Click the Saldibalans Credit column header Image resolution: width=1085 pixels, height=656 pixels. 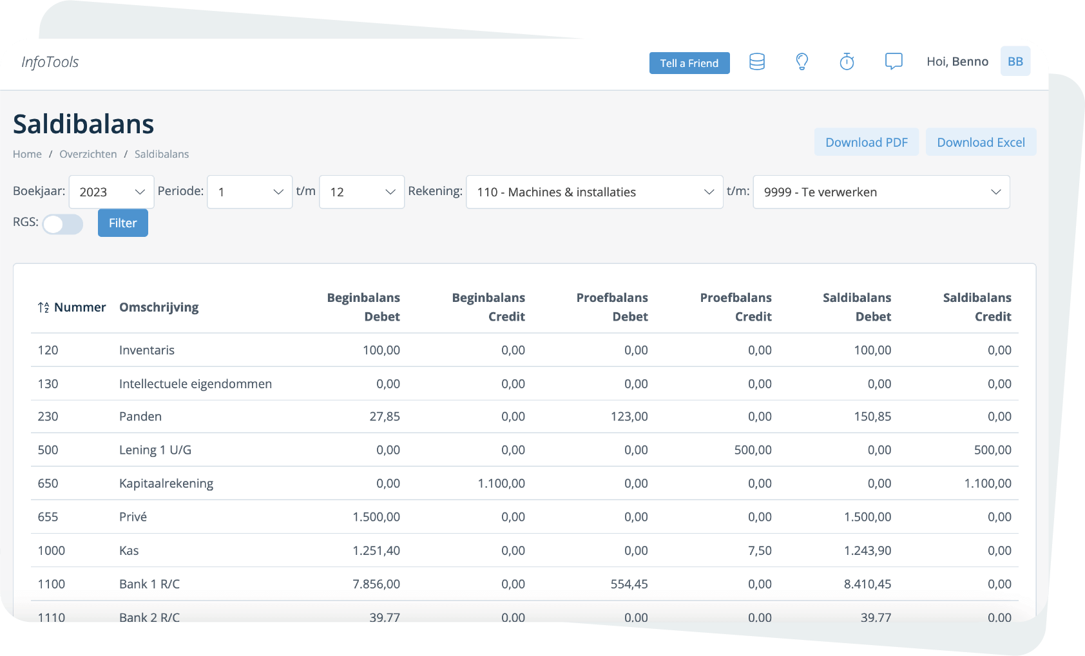coord(977,307)
